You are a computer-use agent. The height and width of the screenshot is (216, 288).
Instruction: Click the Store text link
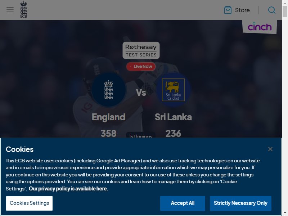click(242, 10)
